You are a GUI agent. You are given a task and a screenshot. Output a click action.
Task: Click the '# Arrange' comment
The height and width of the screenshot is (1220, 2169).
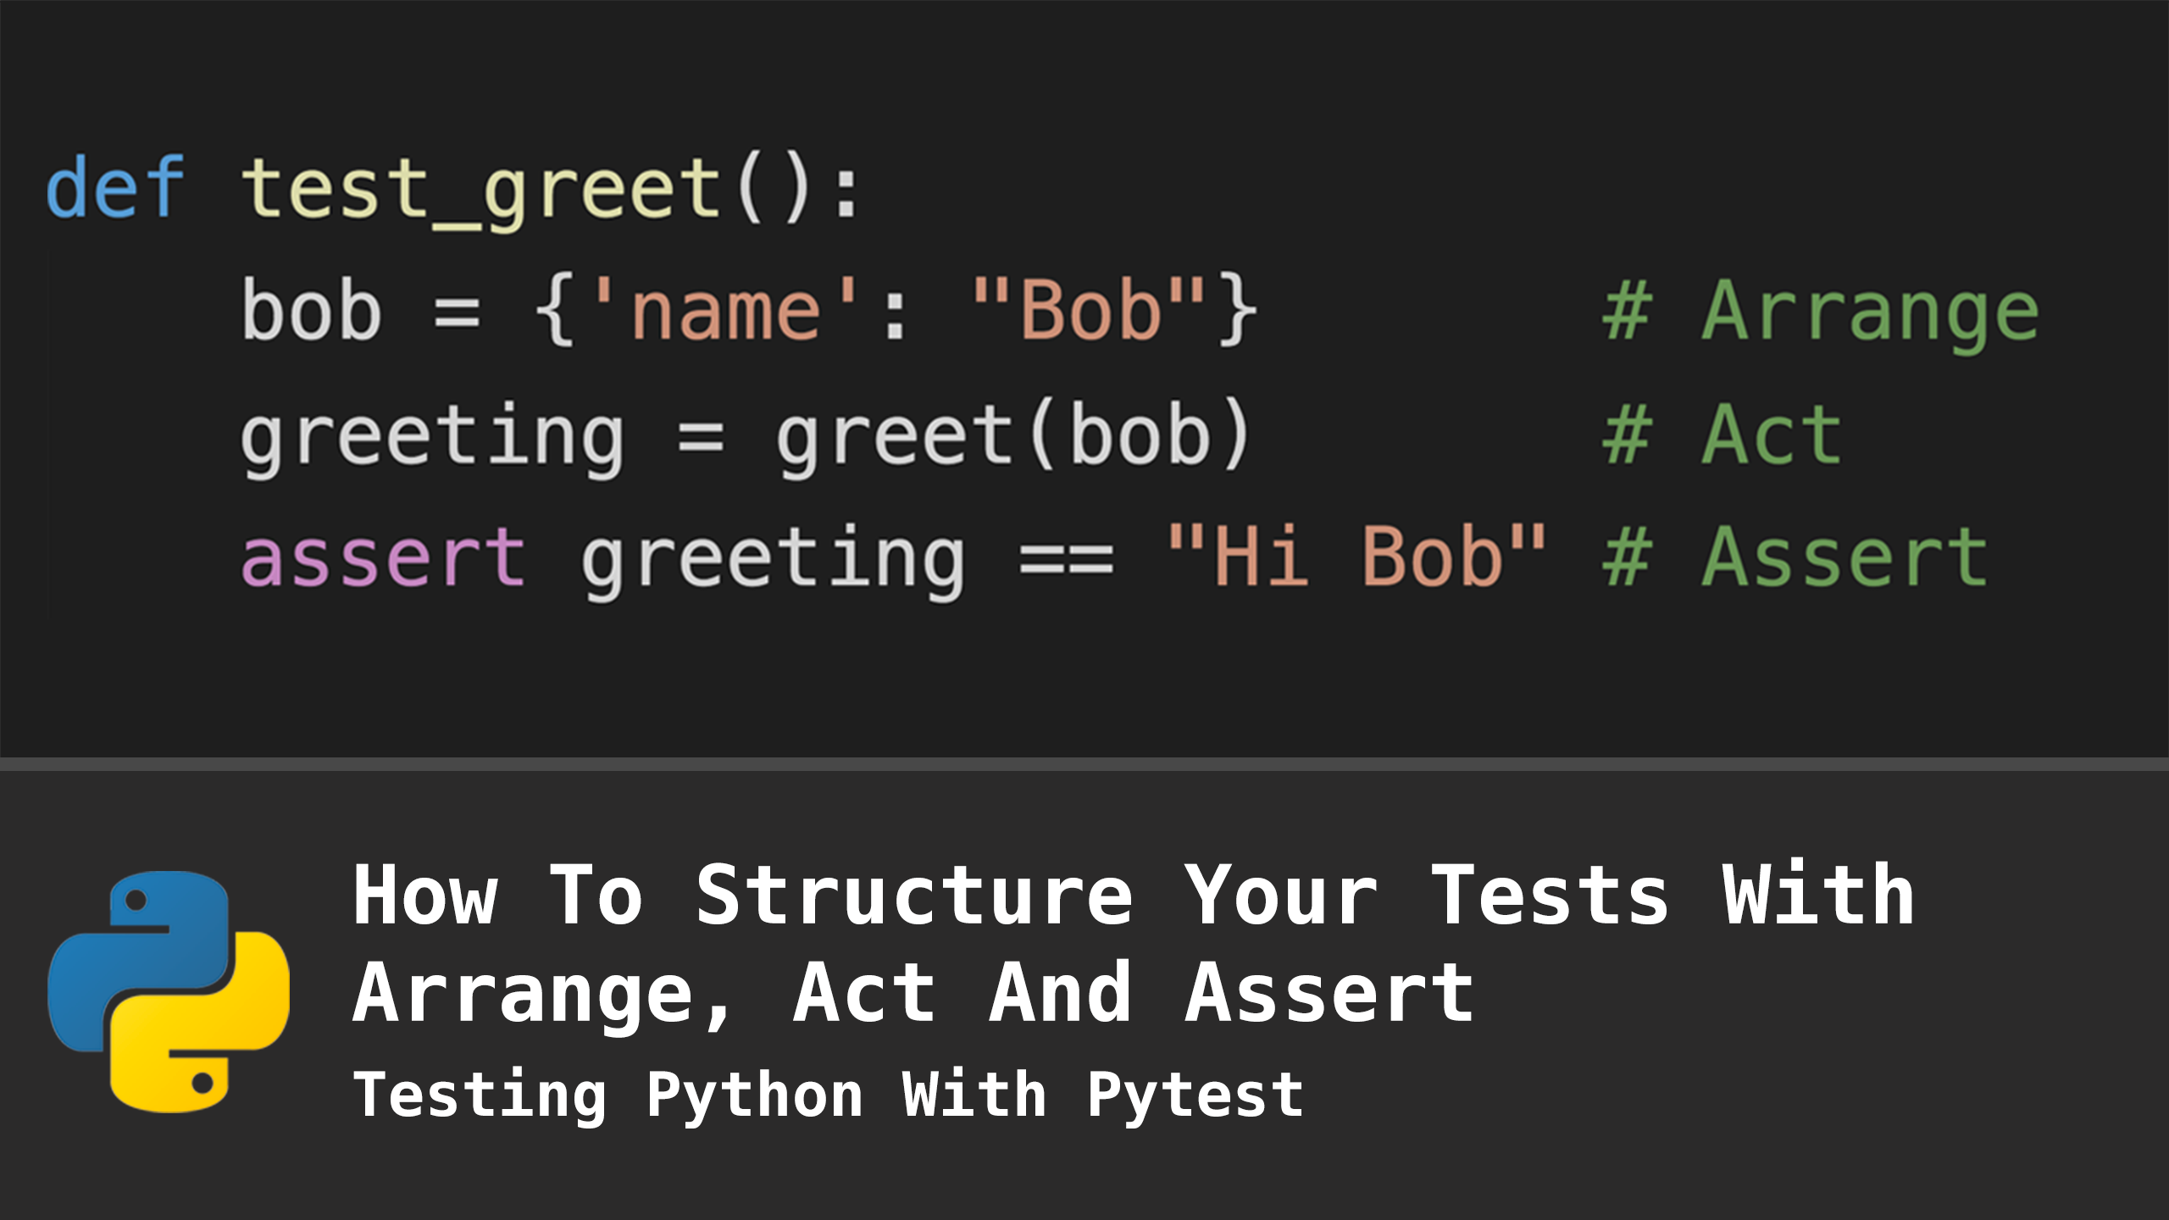coord(1821,315)
